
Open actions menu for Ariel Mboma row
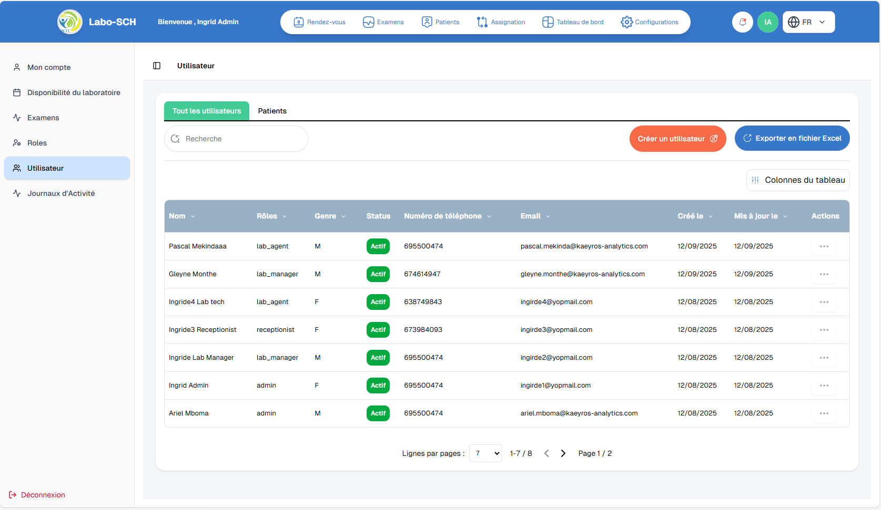(x=824, y=413)
